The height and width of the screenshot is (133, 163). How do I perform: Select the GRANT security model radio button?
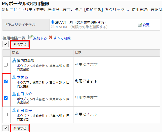(x=53, y=22)
